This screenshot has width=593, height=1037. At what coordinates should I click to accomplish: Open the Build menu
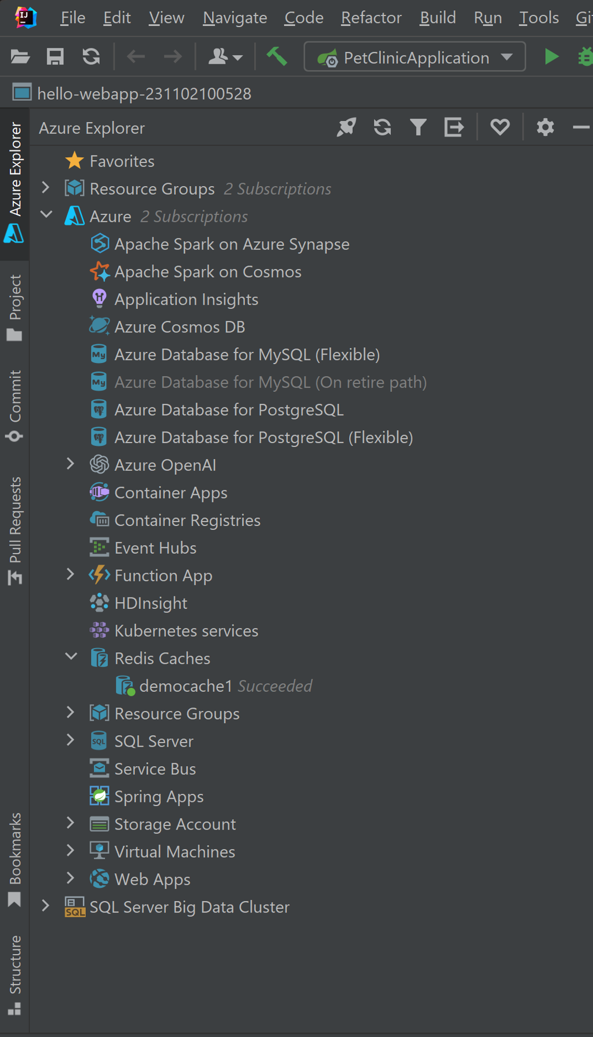pos(437,18)
